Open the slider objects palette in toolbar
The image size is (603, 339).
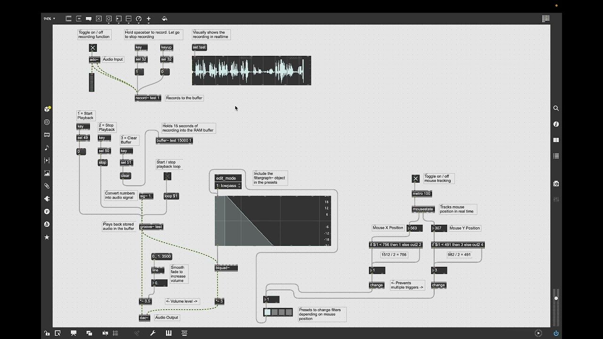coord(129,19)
